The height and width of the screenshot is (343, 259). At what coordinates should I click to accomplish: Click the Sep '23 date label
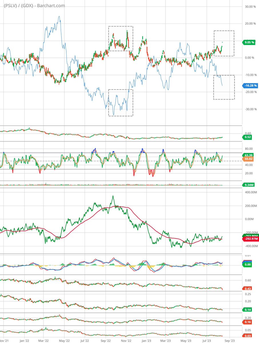230,341
